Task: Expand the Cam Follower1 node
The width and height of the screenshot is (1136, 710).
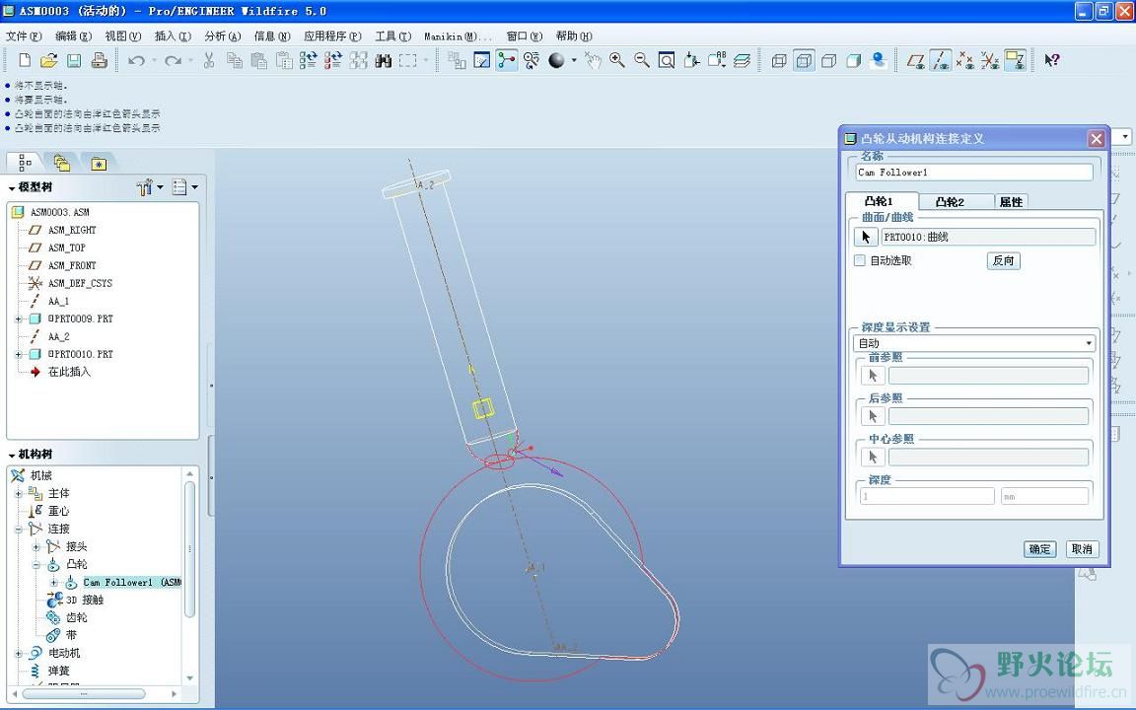Action: (53, 583)
